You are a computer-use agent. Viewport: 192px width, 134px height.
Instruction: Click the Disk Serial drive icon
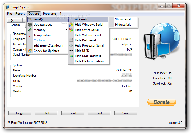(x=71, y=40)
